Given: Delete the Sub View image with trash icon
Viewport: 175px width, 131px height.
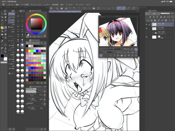Looking at the screenshot, I should [136, 55].
